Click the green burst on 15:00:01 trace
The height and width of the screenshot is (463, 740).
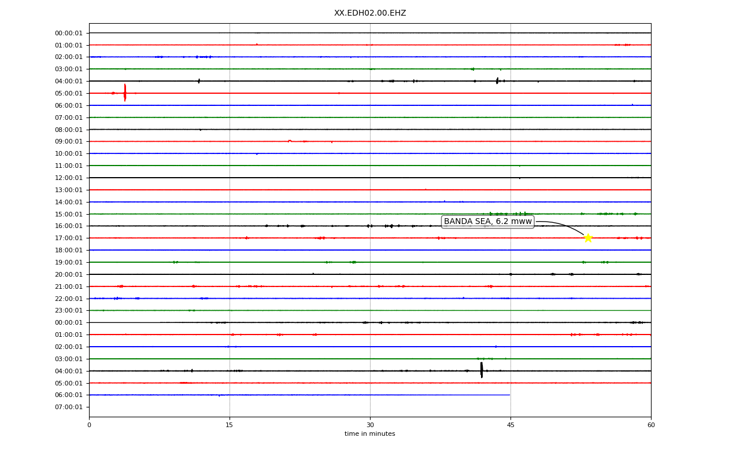509,214
